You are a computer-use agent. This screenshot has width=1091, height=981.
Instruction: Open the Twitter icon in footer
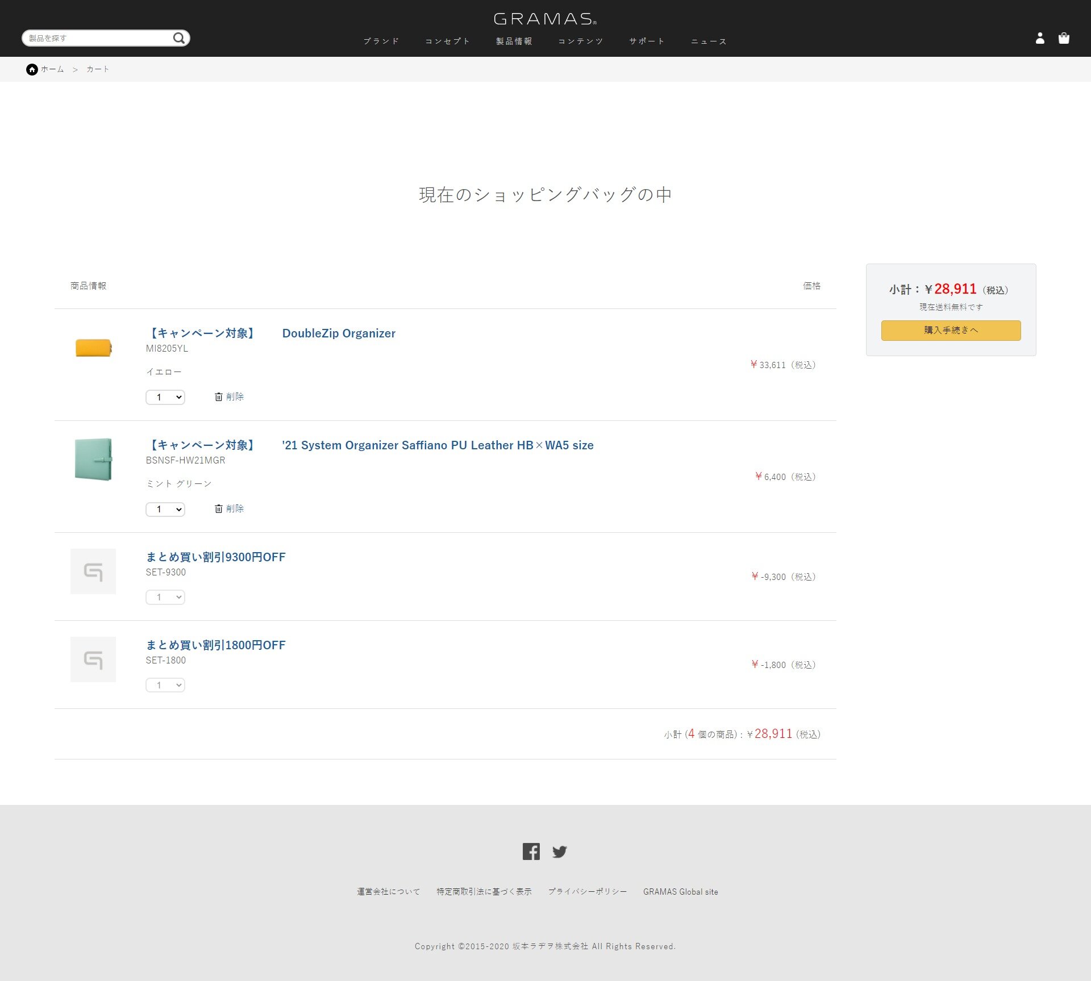(560, 851)
